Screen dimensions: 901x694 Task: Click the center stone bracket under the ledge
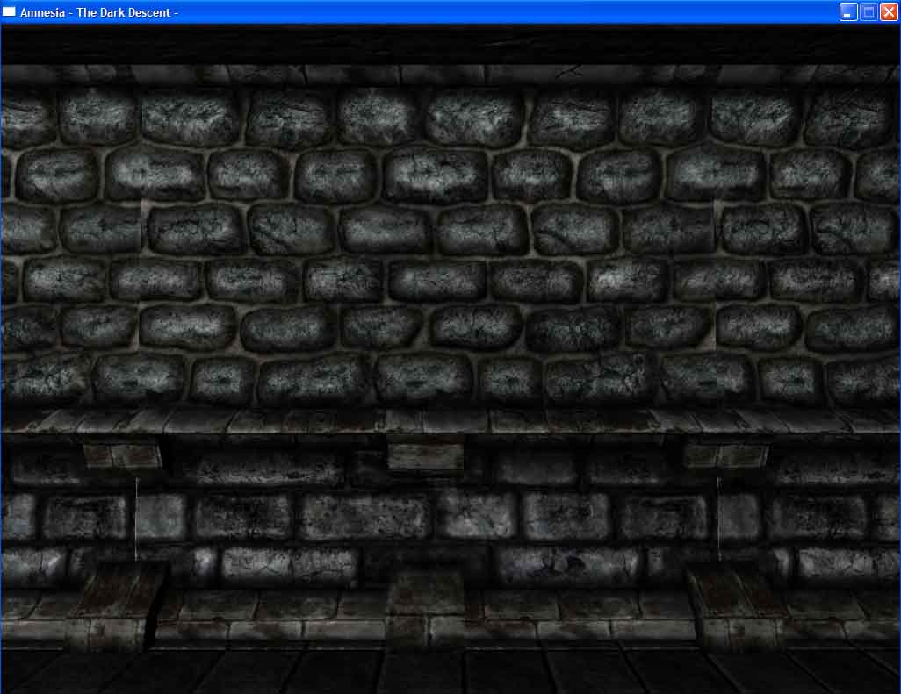point(425,456)
